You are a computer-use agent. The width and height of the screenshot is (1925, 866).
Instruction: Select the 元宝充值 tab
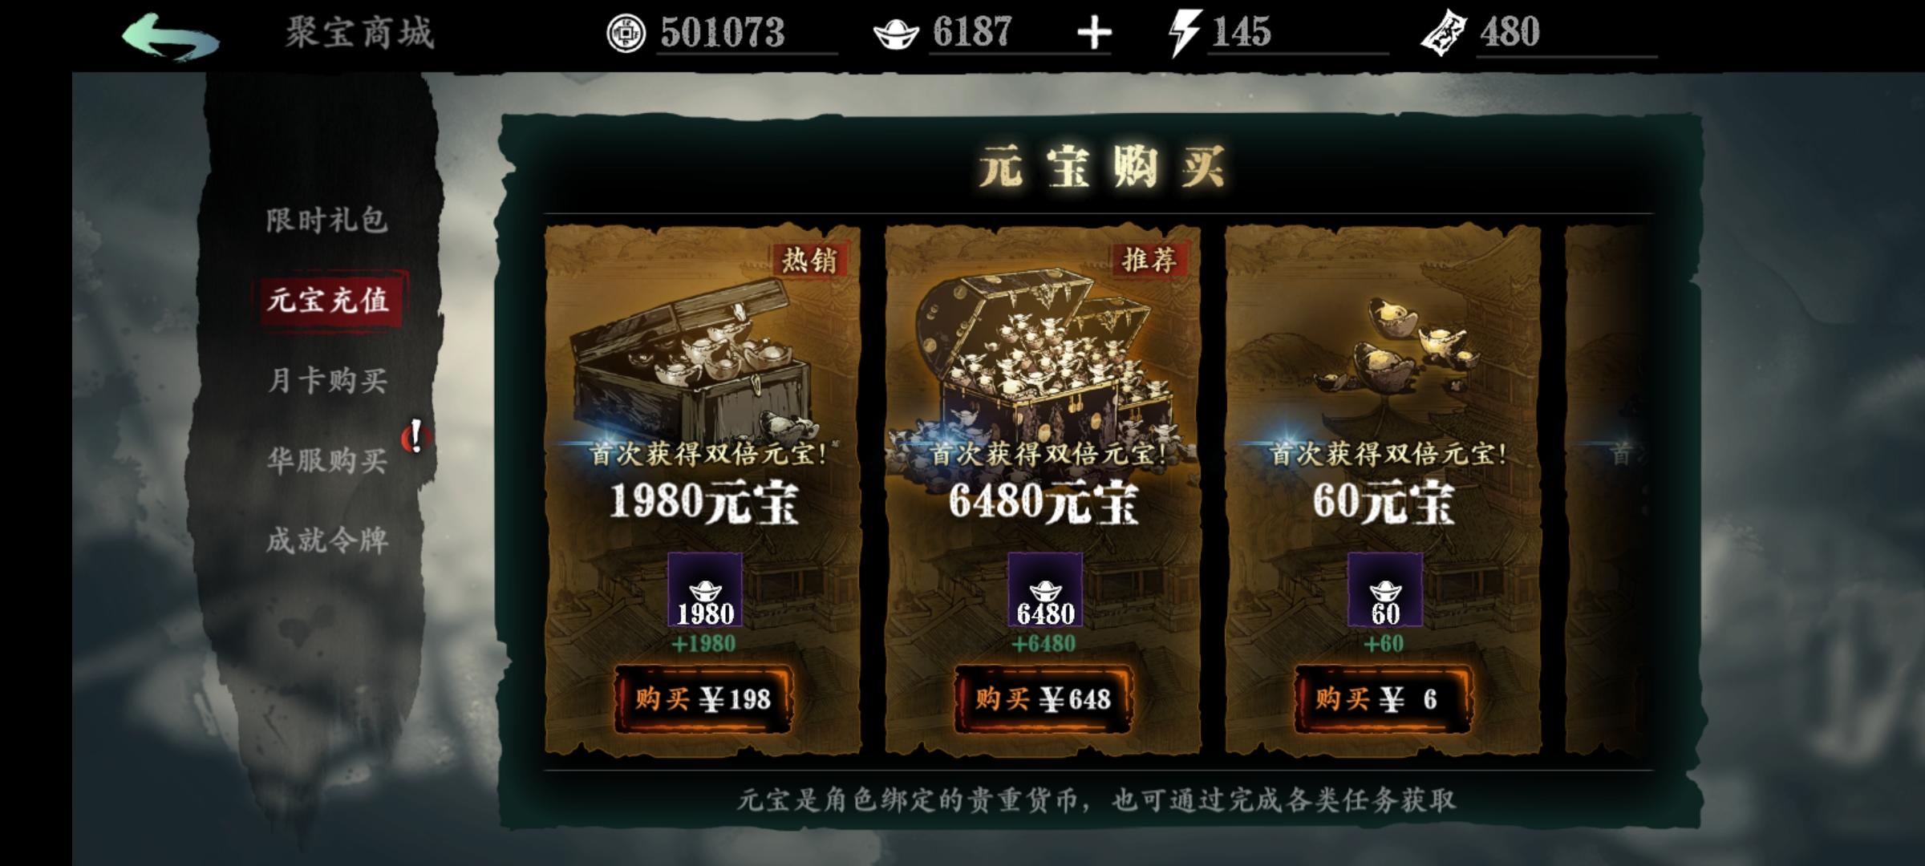pos(329,300)
